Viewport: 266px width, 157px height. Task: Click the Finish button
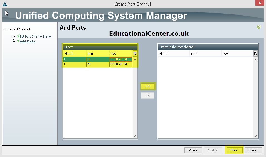point(235,150)
